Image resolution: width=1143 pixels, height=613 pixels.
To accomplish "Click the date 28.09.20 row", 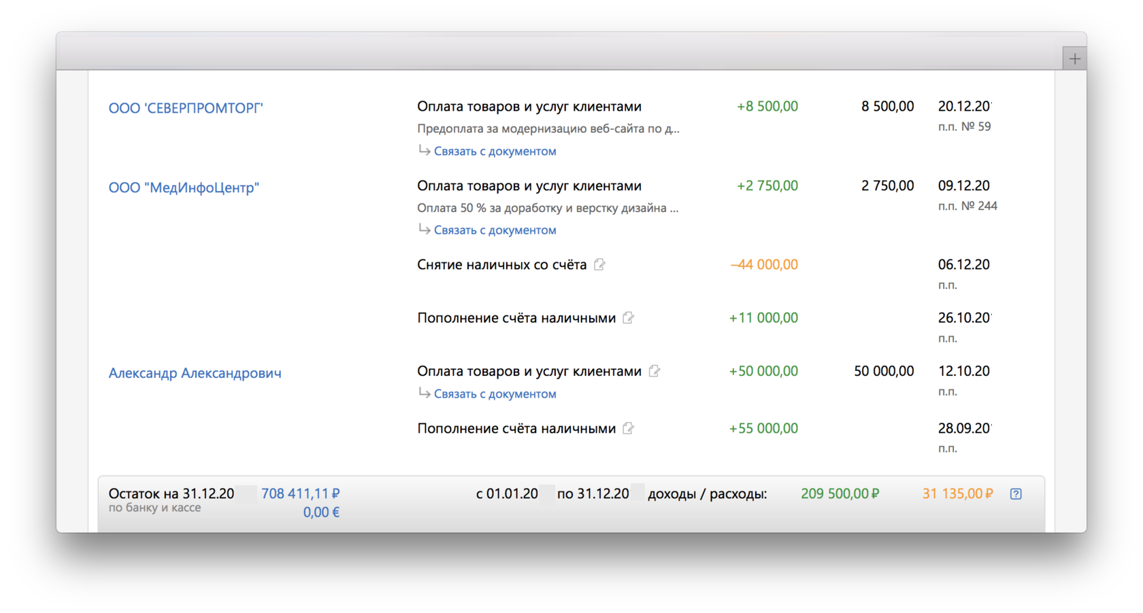I will click(x=964, y=428).
